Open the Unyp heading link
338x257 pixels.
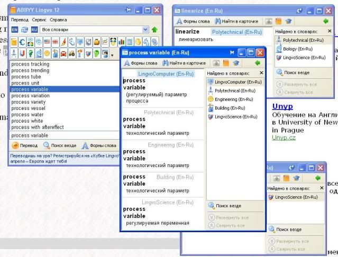click(x=282, y=106)
